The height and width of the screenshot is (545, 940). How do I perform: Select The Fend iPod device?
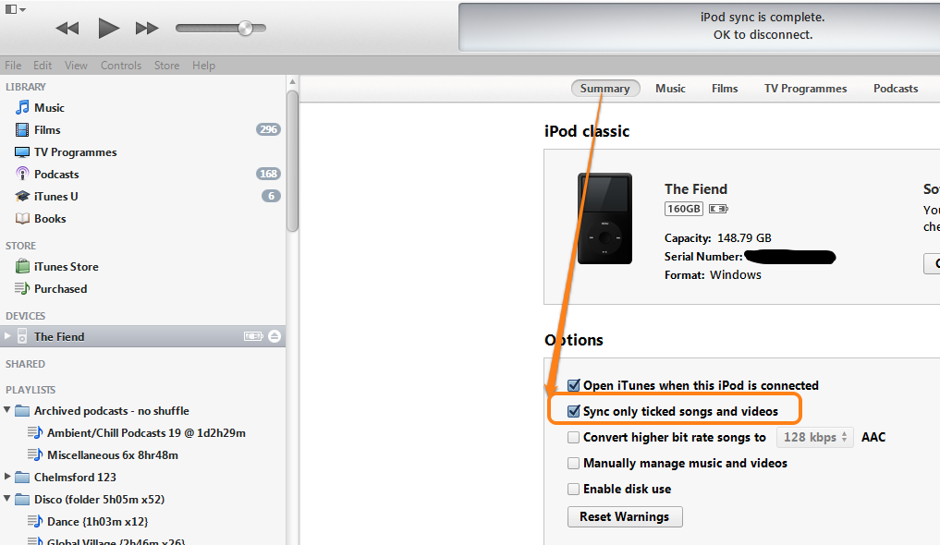click(142, 336)
